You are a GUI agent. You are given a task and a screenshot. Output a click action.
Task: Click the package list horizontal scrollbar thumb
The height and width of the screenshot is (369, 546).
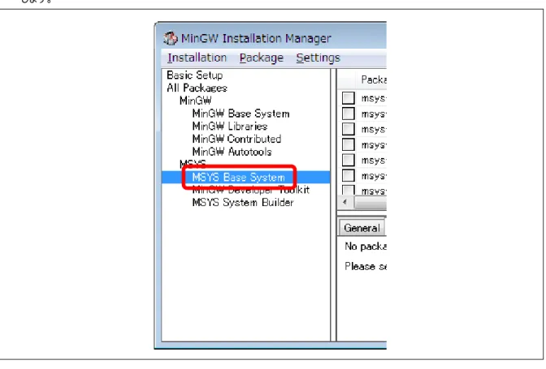pos(370,203)
